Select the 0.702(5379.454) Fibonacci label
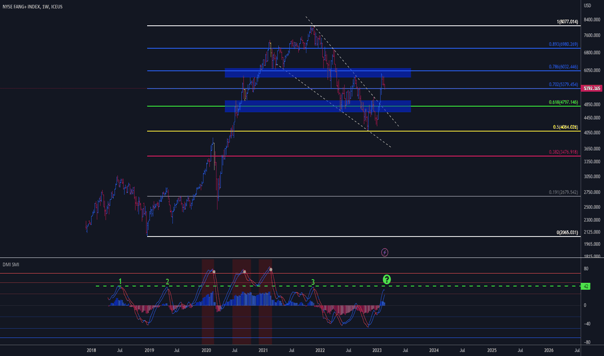This screenshot has height=356, width=604. point(564,84)
